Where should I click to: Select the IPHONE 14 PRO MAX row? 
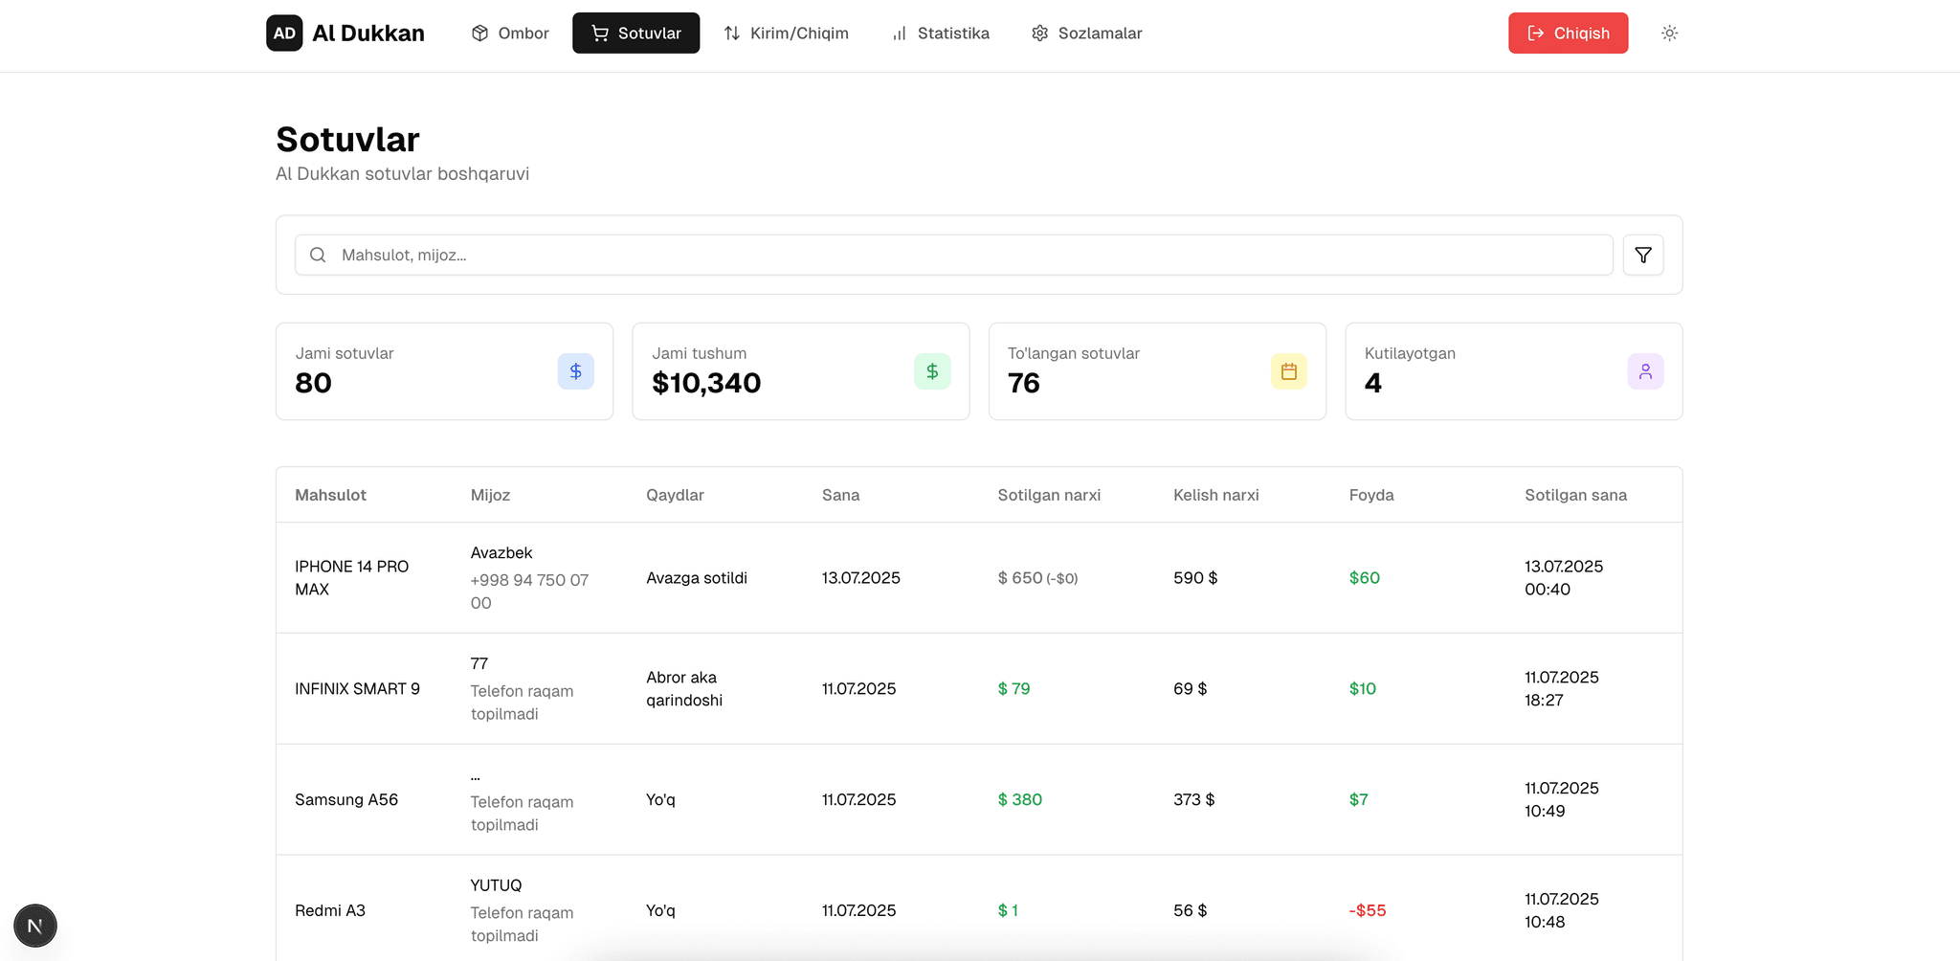point(351,578)
